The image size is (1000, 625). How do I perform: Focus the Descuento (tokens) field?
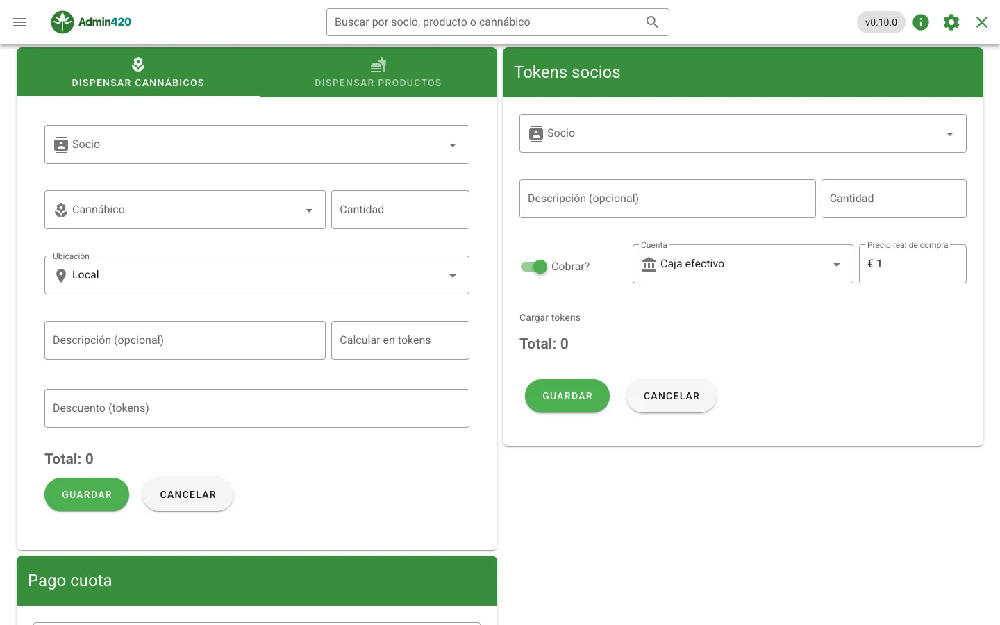[257, 408]
